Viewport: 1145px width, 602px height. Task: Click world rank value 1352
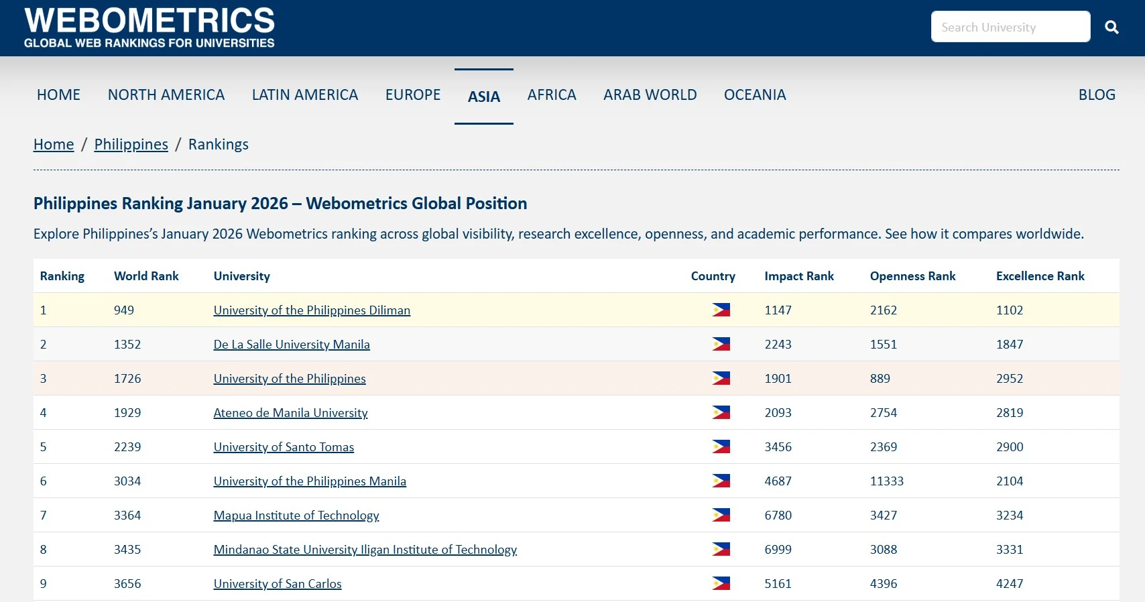tap(127, 344)
